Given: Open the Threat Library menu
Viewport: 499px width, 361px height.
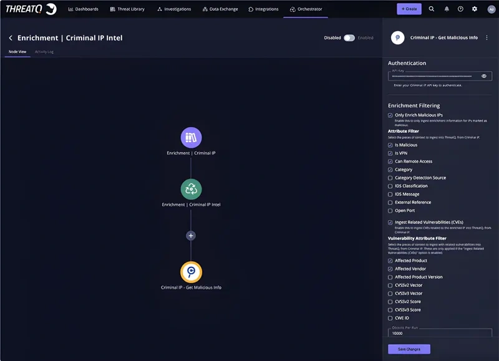Looking at the screenshot, I should (x=127, y=9).
